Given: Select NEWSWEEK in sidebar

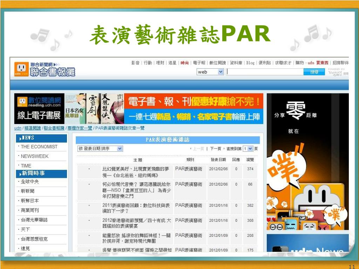Looking at the screenshot, I should click(35, 156).
